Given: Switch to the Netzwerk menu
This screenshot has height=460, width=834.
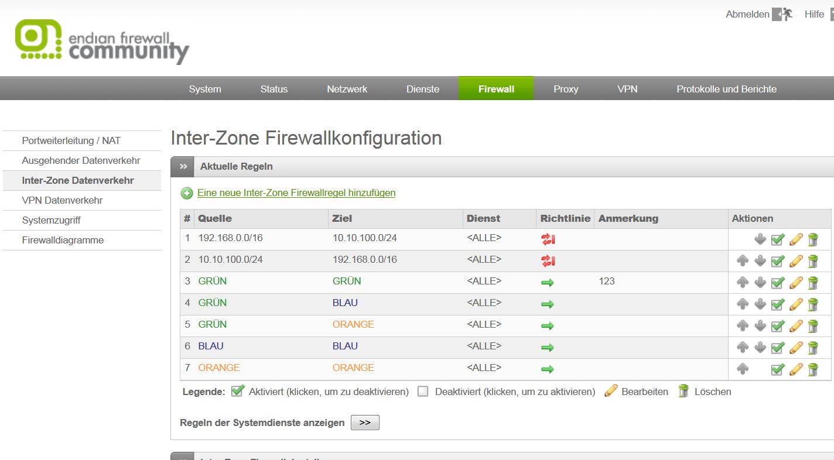Looking at the screenshot, I should pyautogui.click(x=347, y=89).
